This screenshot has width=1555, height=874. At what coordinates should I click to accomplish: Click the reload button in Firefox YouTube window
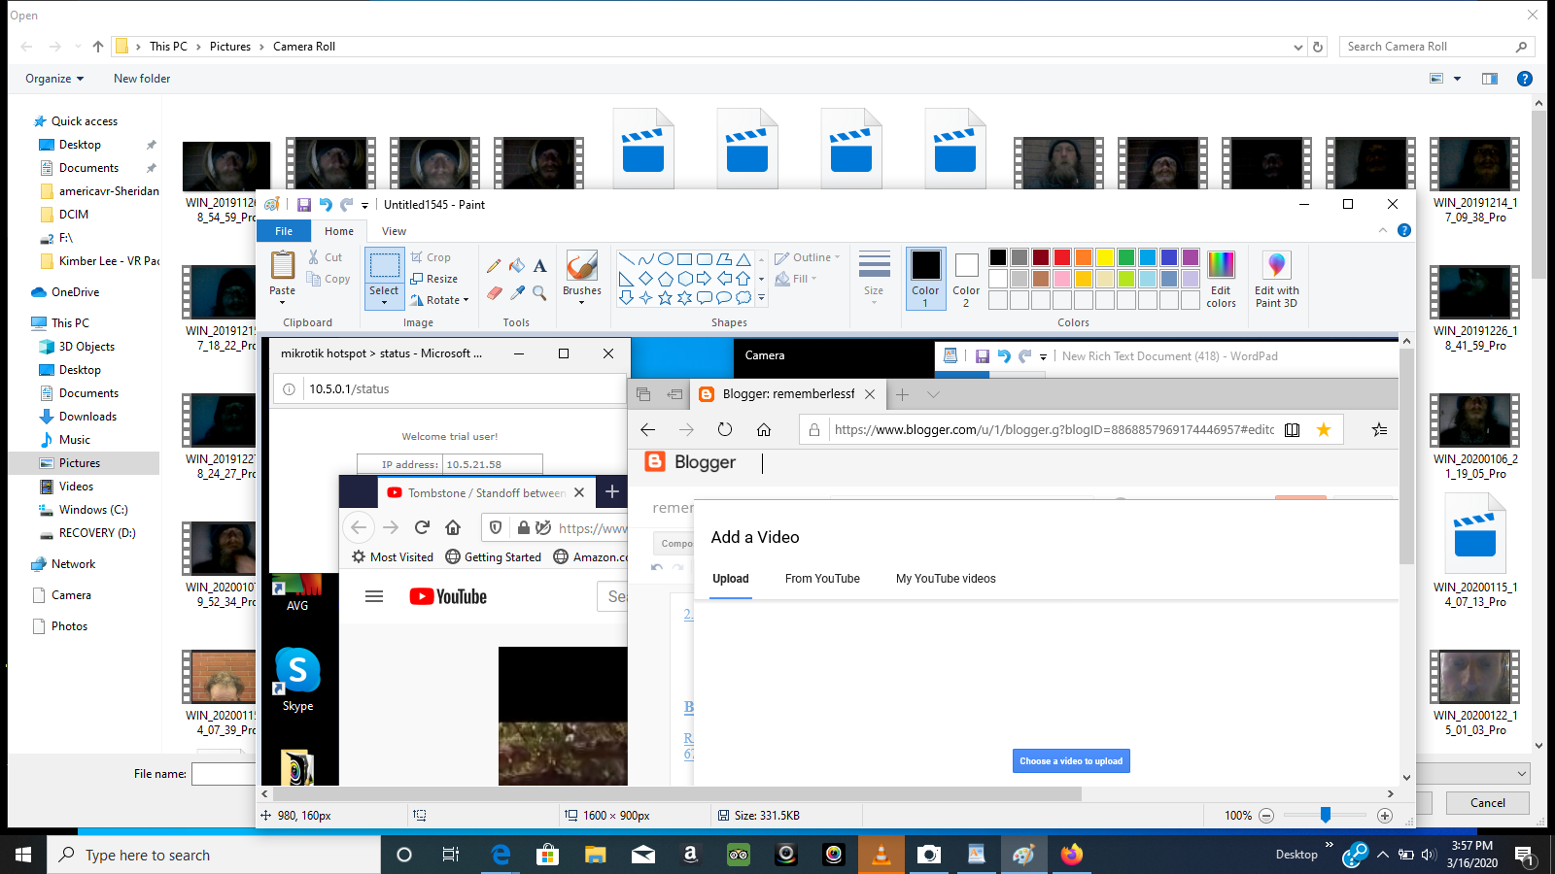pos(422,527)
